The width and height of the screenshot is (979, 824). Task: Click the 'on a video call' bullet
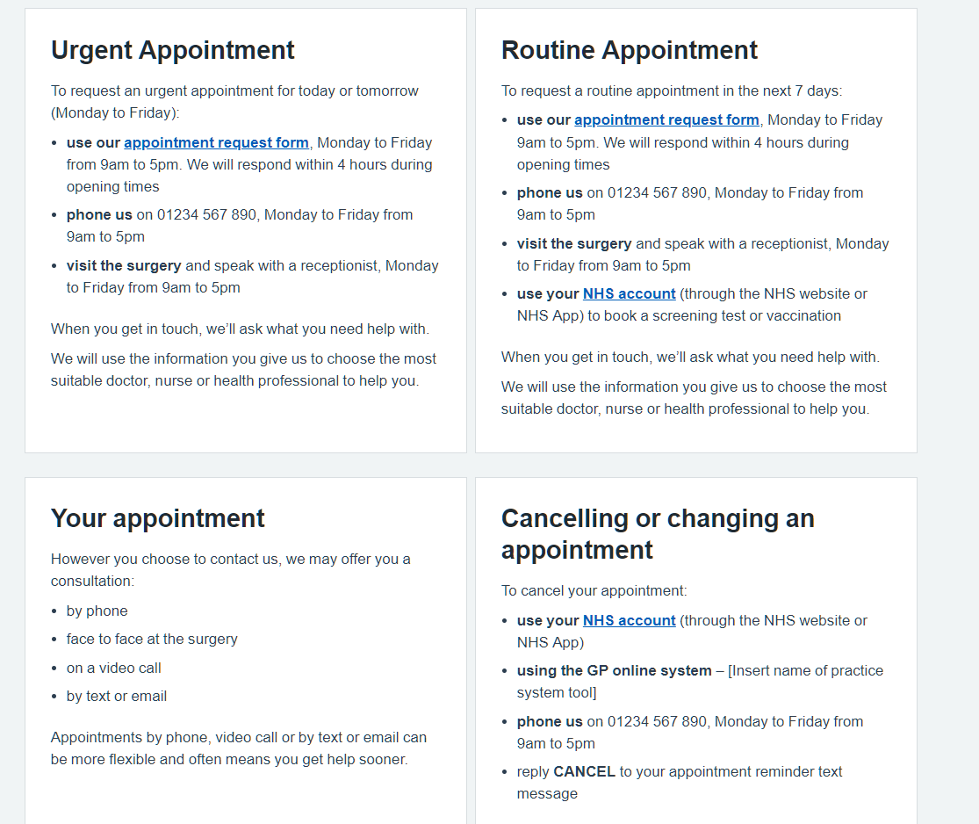[113, 668]
